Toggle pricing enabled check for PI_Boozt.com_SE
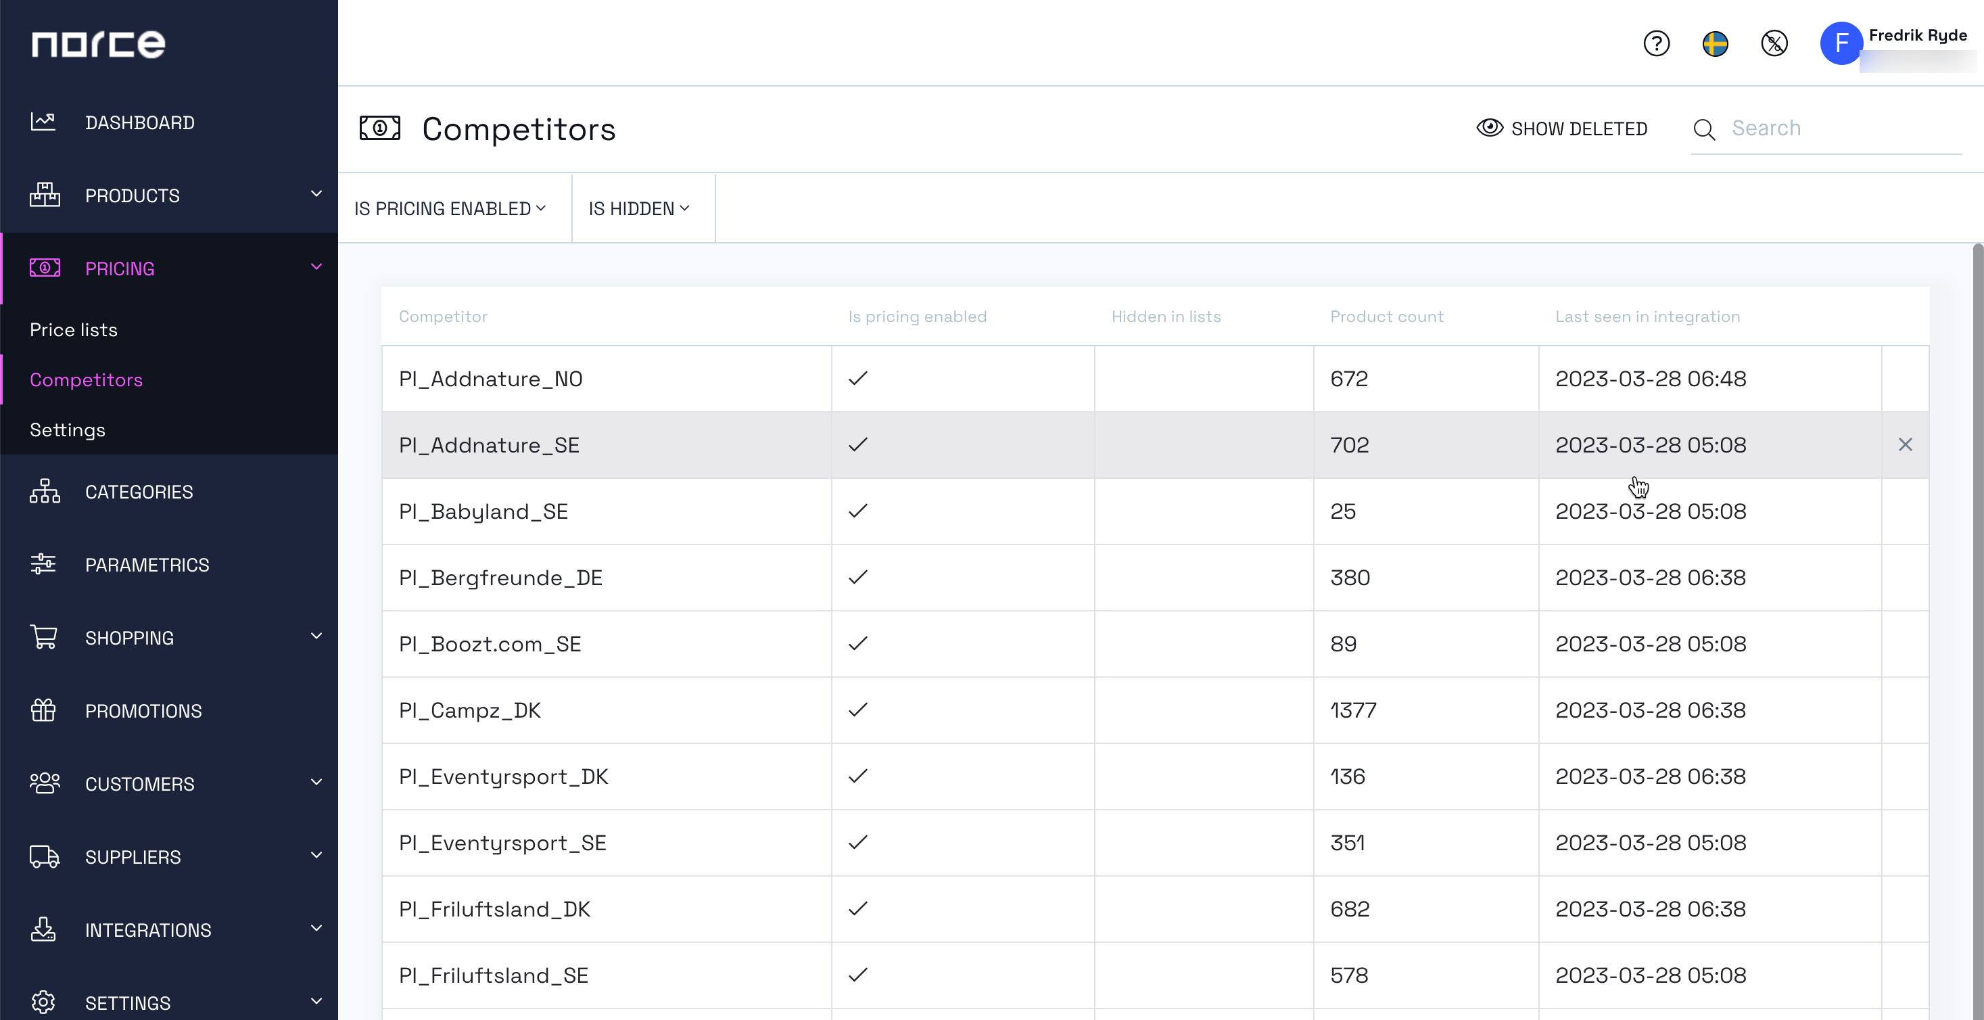Viewport: 1984px width, 1020px height. coord(857,643)
